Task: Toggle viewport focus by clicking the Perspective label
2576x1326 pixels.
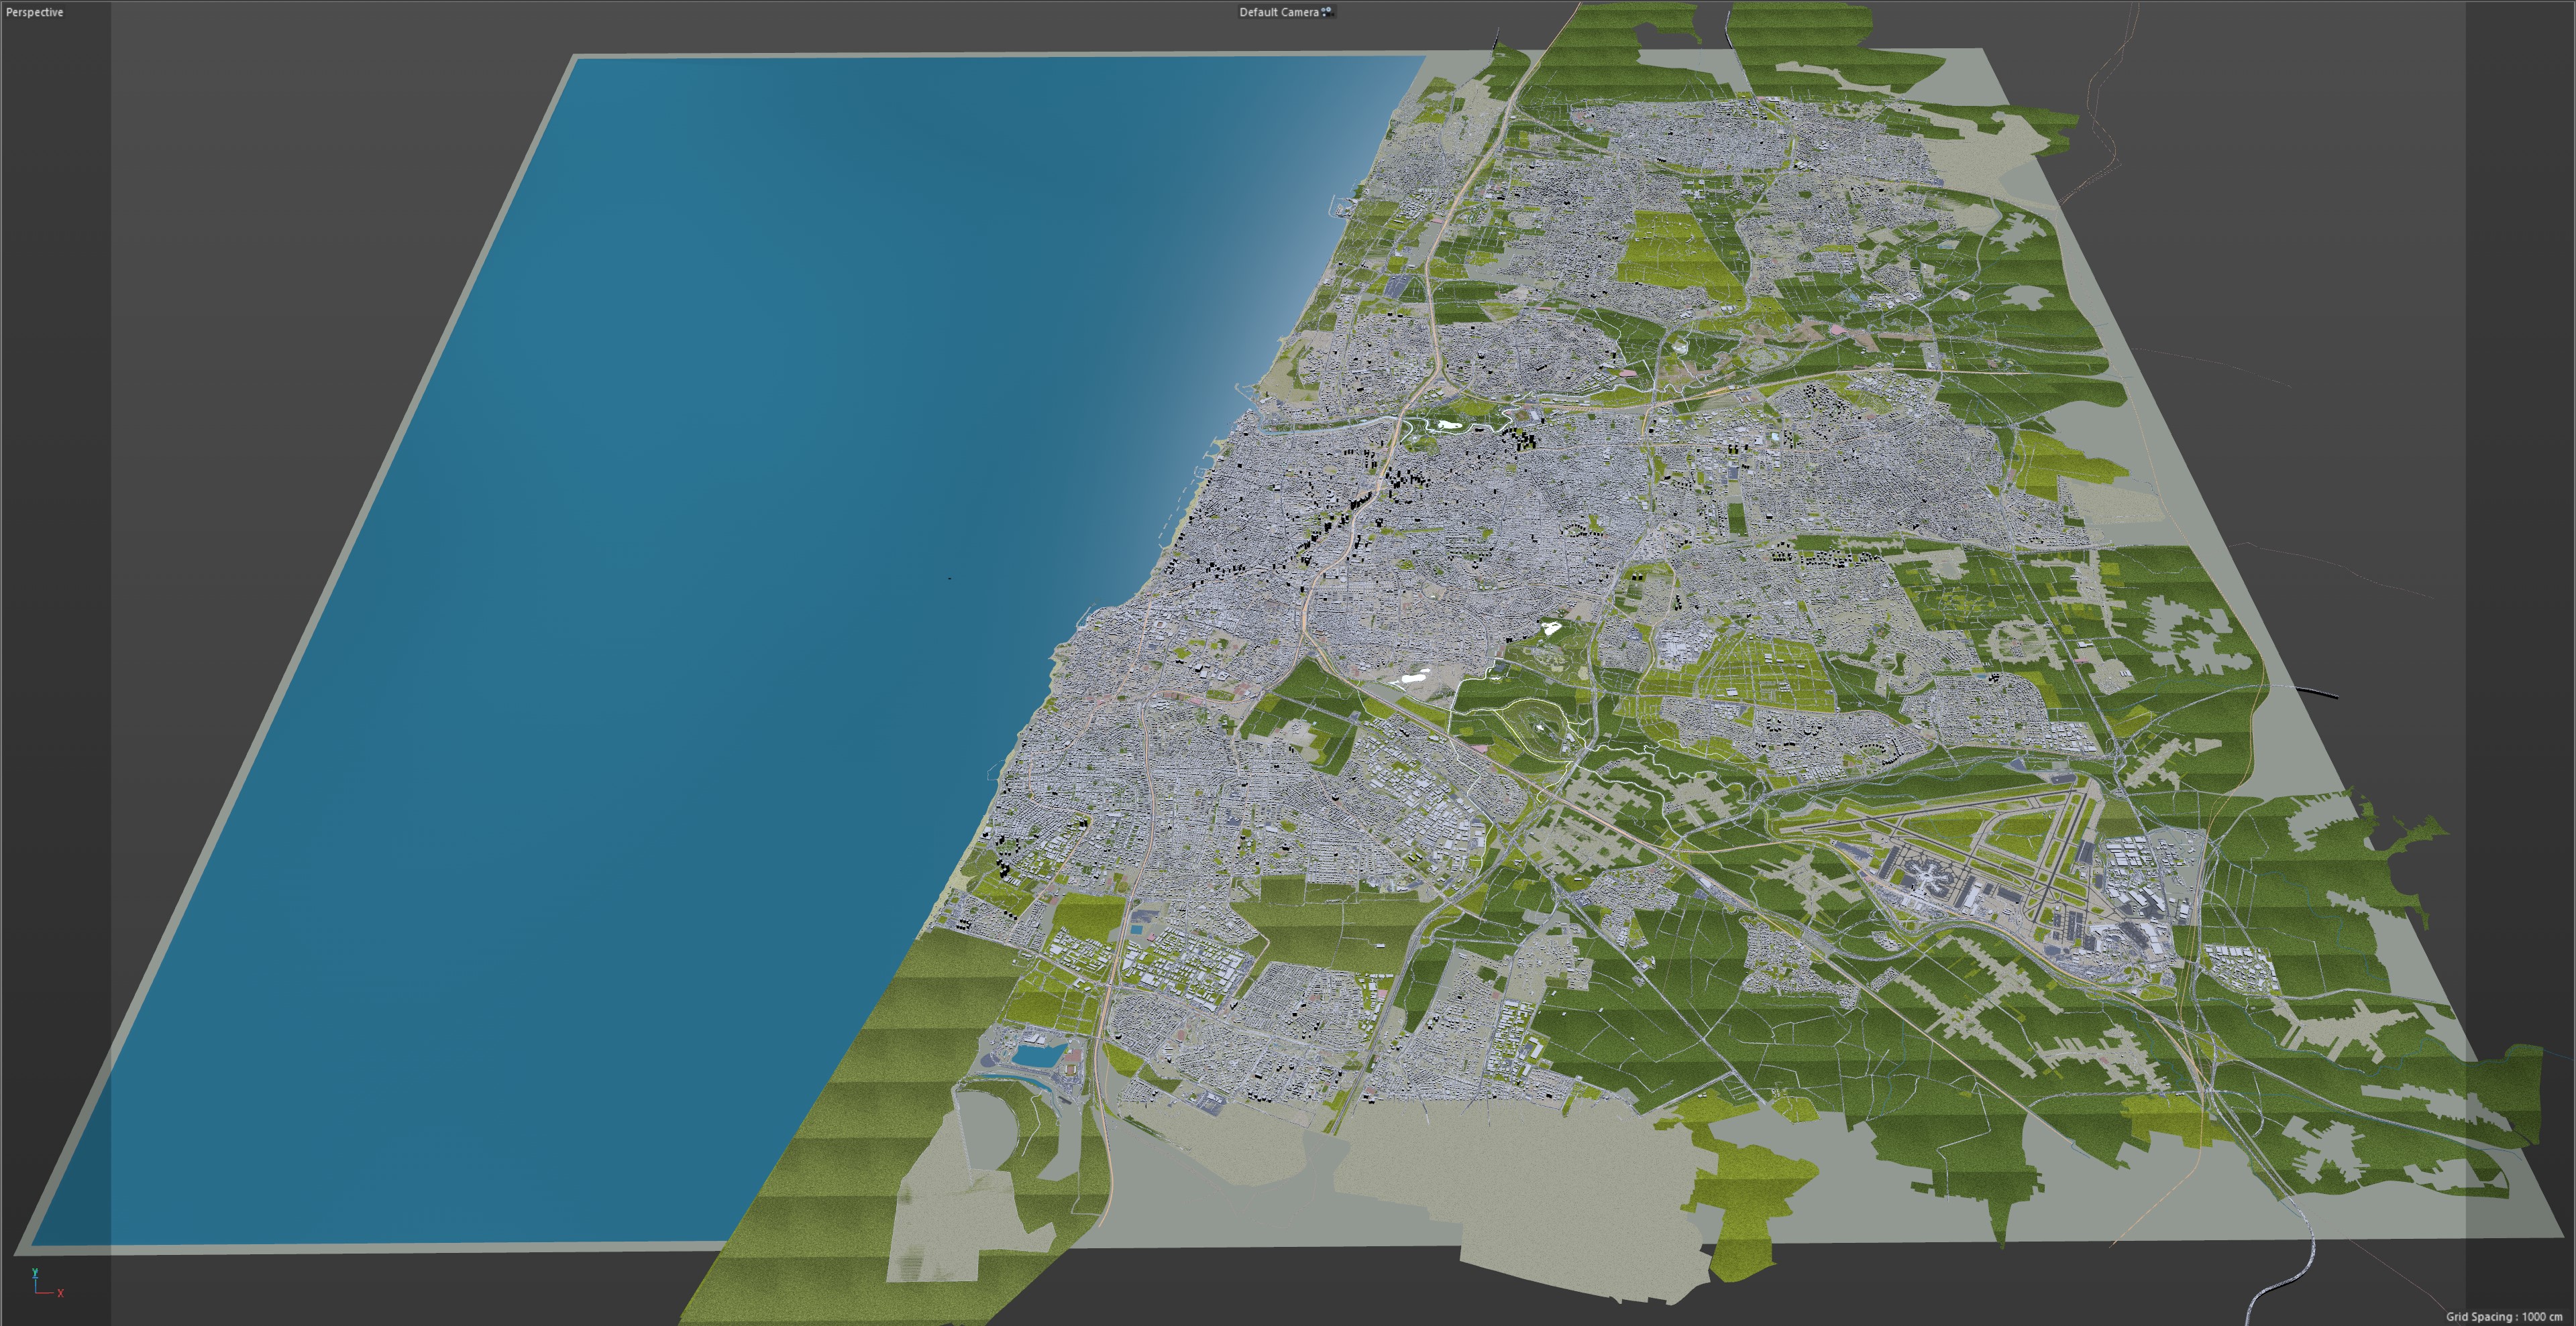Action: tap(34, 13)
